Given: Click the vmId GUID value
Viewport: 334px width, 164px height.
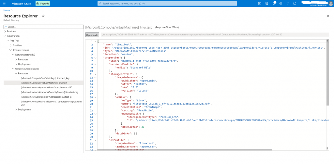Looking at the screenshot, I should tap(149, 61).
